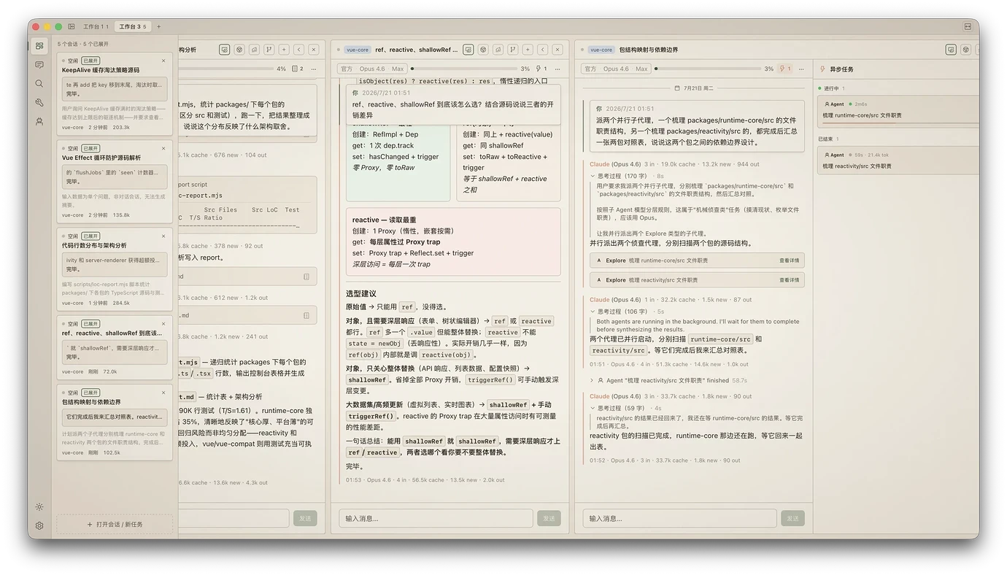
Task: Open the more options dots in middle pane
Action: (557, 69)
